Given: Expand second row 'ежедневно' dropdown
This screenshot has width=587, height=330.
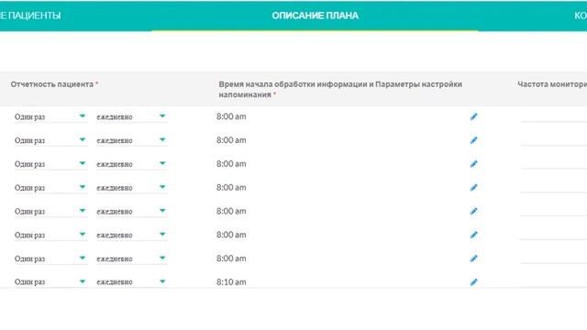Looking at the screenshot, I should [x=131, y=140].
